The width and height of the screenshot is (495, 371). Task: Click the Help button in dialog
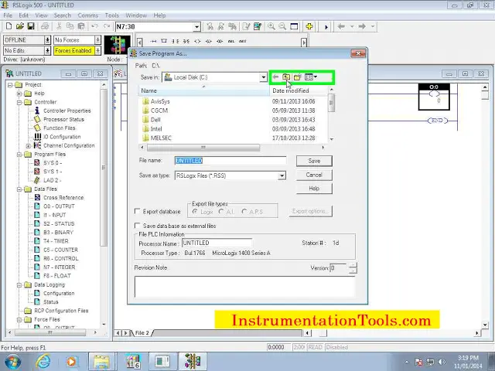314,189
